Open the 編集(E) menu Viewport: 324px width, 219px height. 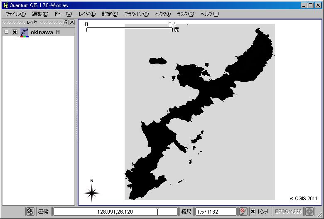[40, 14]
